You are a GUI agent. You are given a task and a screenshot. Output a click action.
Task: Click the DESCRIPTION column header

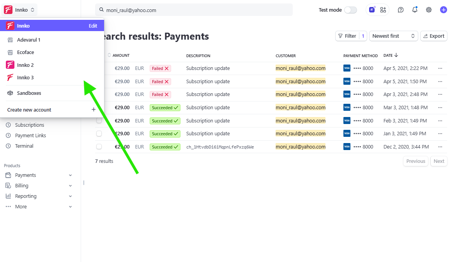pos(198,56)
